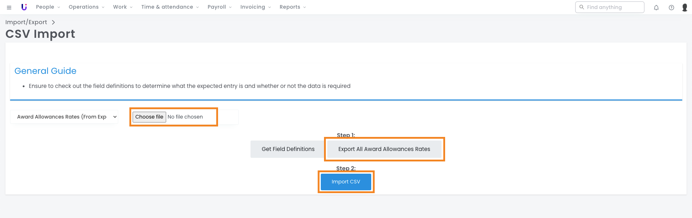Open the Work menu
Screen dimensions: 692x218
click(x=123, y=7)
